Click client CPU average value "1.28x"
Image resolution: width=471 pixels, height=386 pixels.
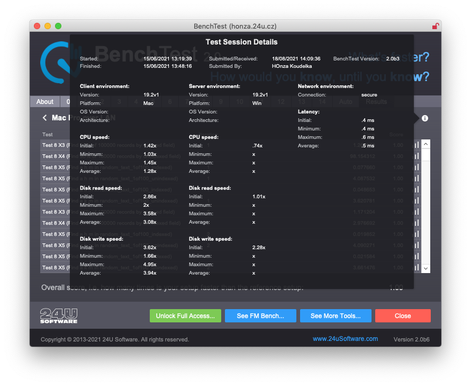click(150, 171)
